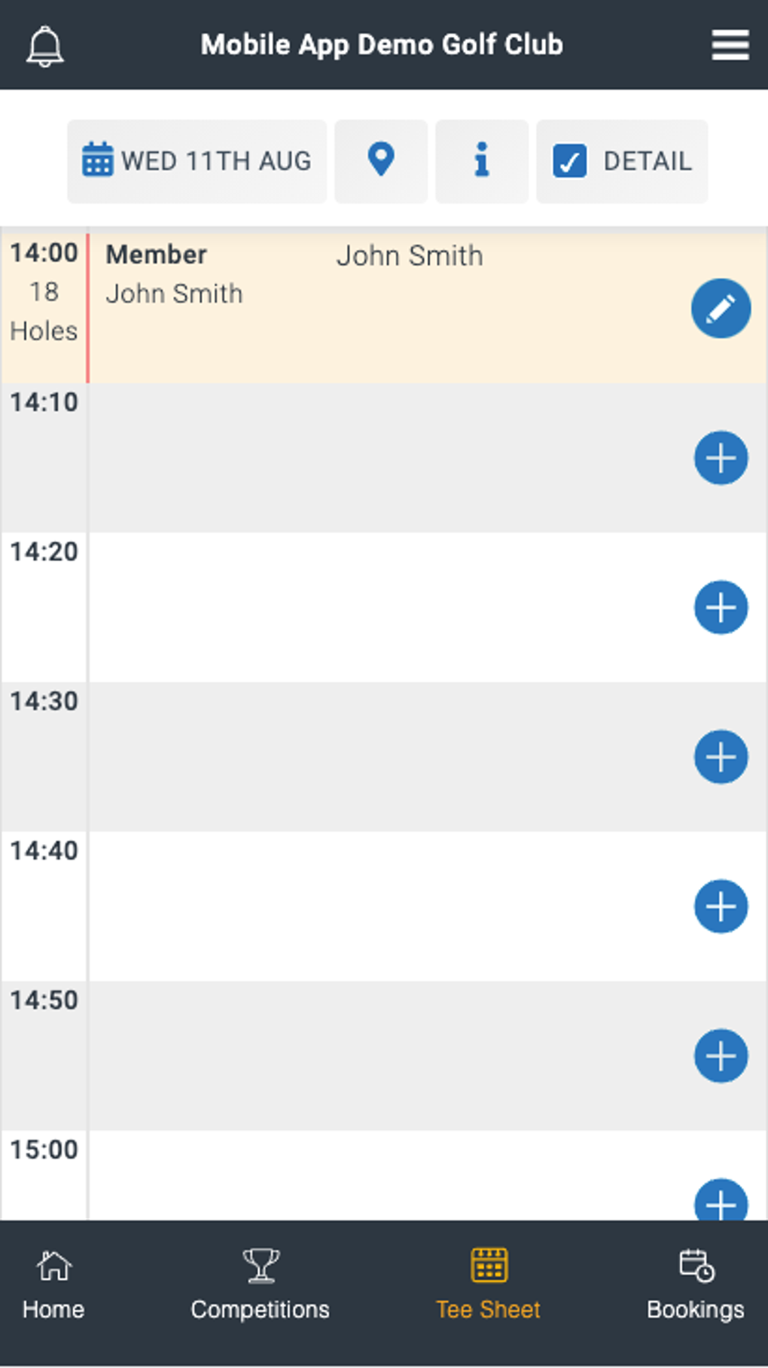
Task: Open the hamburger menu
Action: [x=730, y=45]
